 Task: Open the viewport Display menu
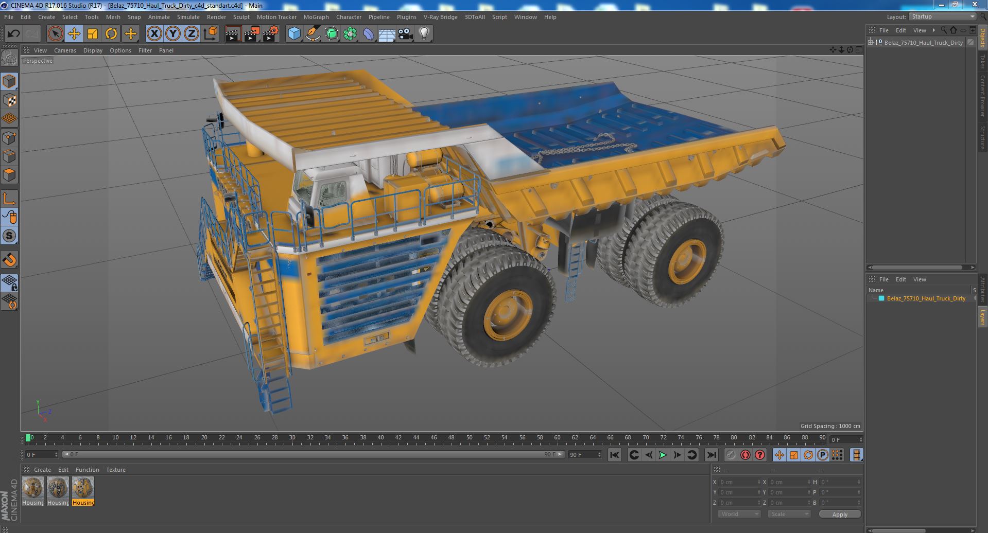point(93,50)
